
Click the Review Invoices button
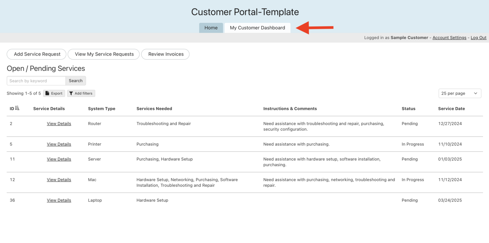click(x=165, y=54)
